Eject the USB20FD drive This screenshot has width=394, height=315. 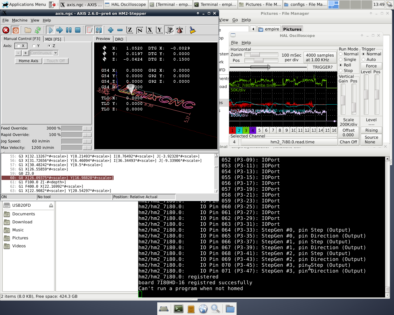51,205
